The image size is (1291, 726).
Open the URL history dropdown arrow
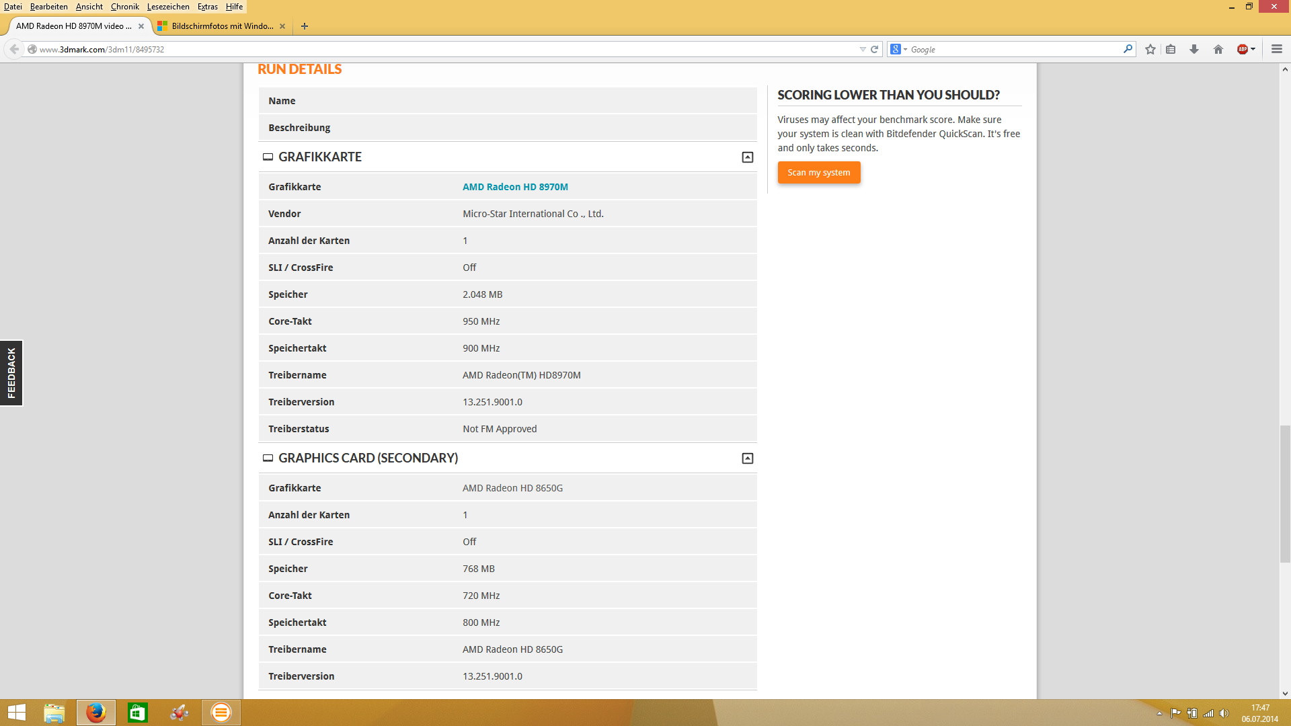(x=863, y=49)
